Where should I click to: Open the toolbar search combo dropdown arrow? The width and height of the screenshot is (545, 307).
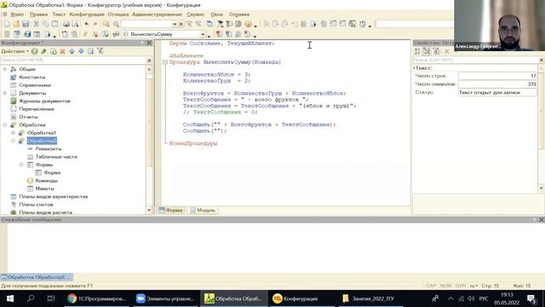(x=175, y=24)
